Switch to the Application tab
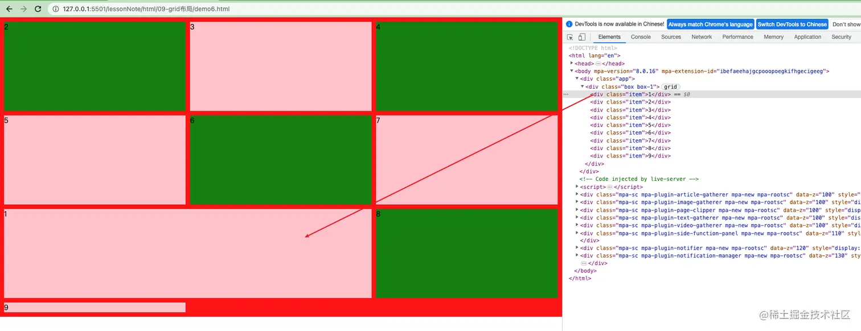 click(807, 37)
